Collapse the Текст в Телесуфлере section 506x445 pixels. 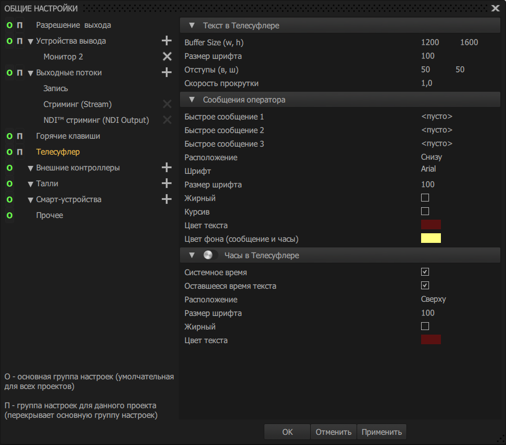point(191,26)
